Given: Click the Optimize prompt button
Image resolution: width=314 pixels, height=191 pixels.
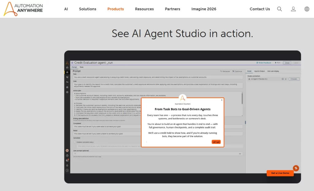Looking at the screenshot, I should pos(237,71).
